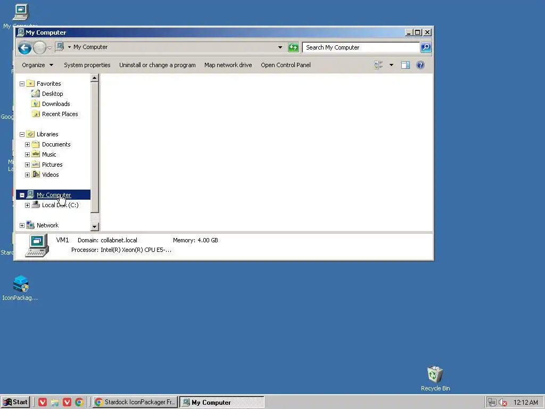Open Help with the question mark icon
This screenshot has width=545, height=409.
(x=420, y=65)
